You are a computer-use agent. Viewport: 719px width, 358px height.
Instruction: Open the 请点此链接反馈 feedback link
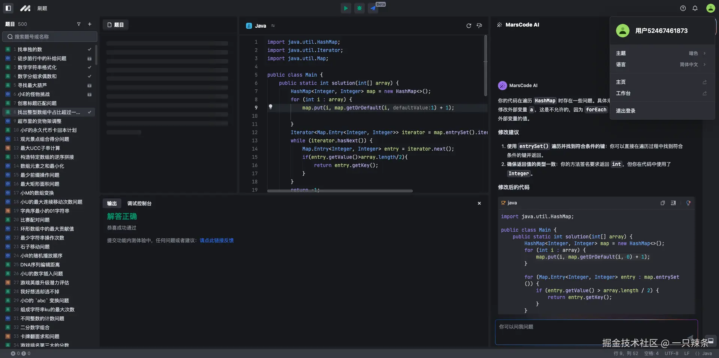216,241
